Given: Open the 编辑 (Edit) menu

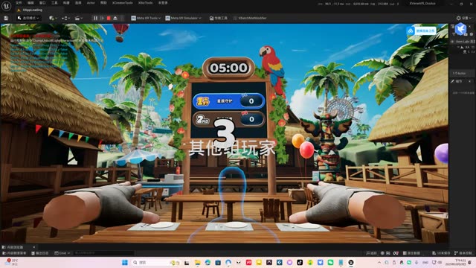Looking at the screenshot, I should (30, 3).
